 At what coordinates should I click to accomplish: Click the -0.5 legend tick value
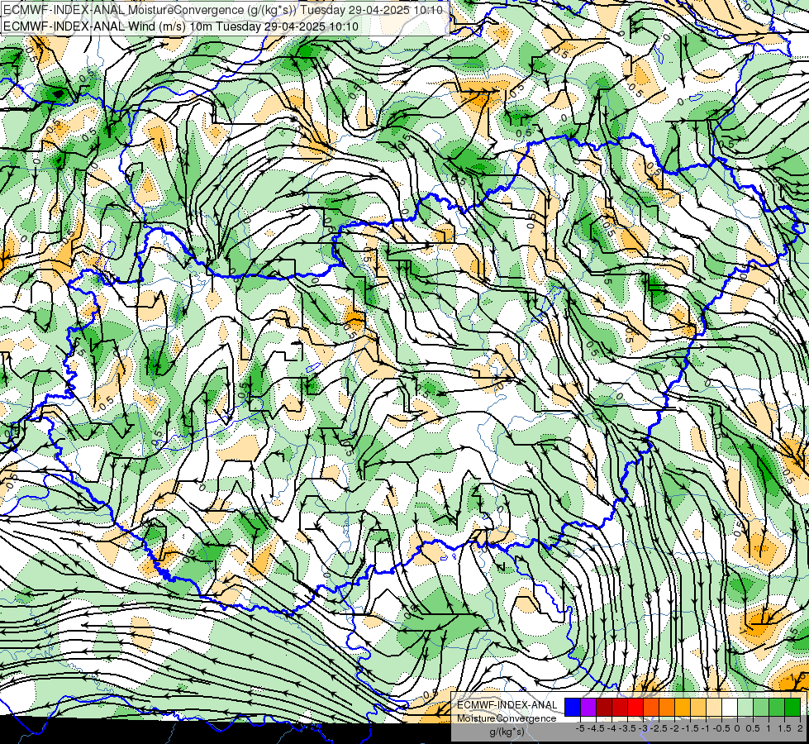click(721, 728)
